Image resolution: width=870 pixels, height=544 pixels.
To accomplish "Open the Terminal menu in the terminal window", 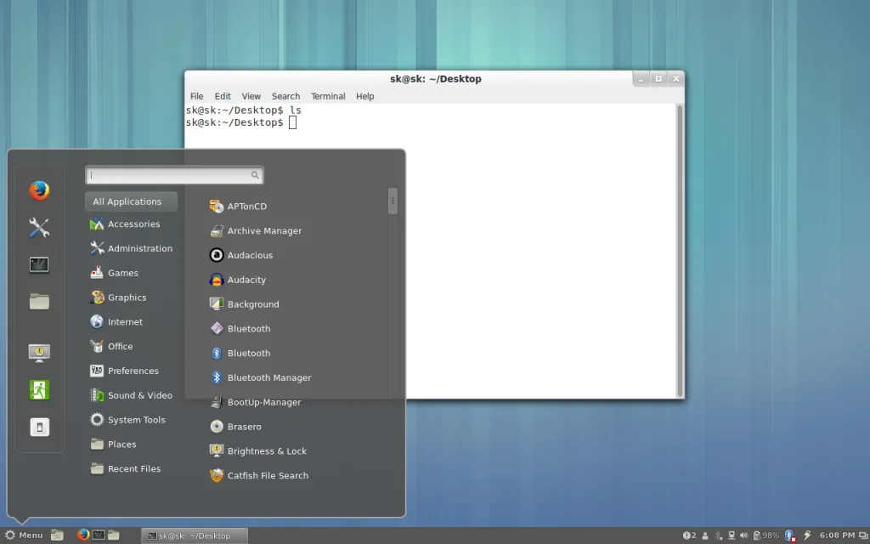I will 328,96.
